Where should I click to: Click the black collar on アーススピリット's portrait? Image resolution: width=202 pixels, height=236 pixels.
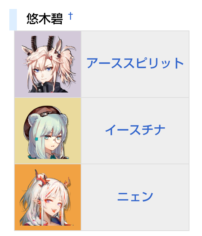point(47,87)
